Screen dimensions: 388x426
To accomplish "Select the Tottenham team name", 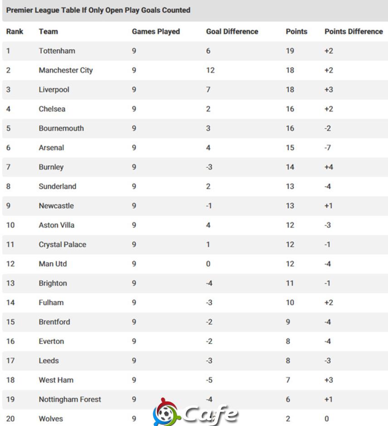I will [57, 51].
